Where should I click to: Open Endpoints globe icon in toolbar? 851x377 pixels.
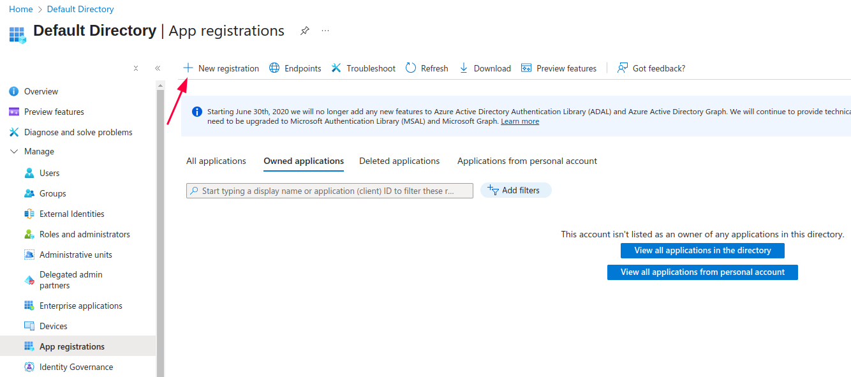(274, 68)
